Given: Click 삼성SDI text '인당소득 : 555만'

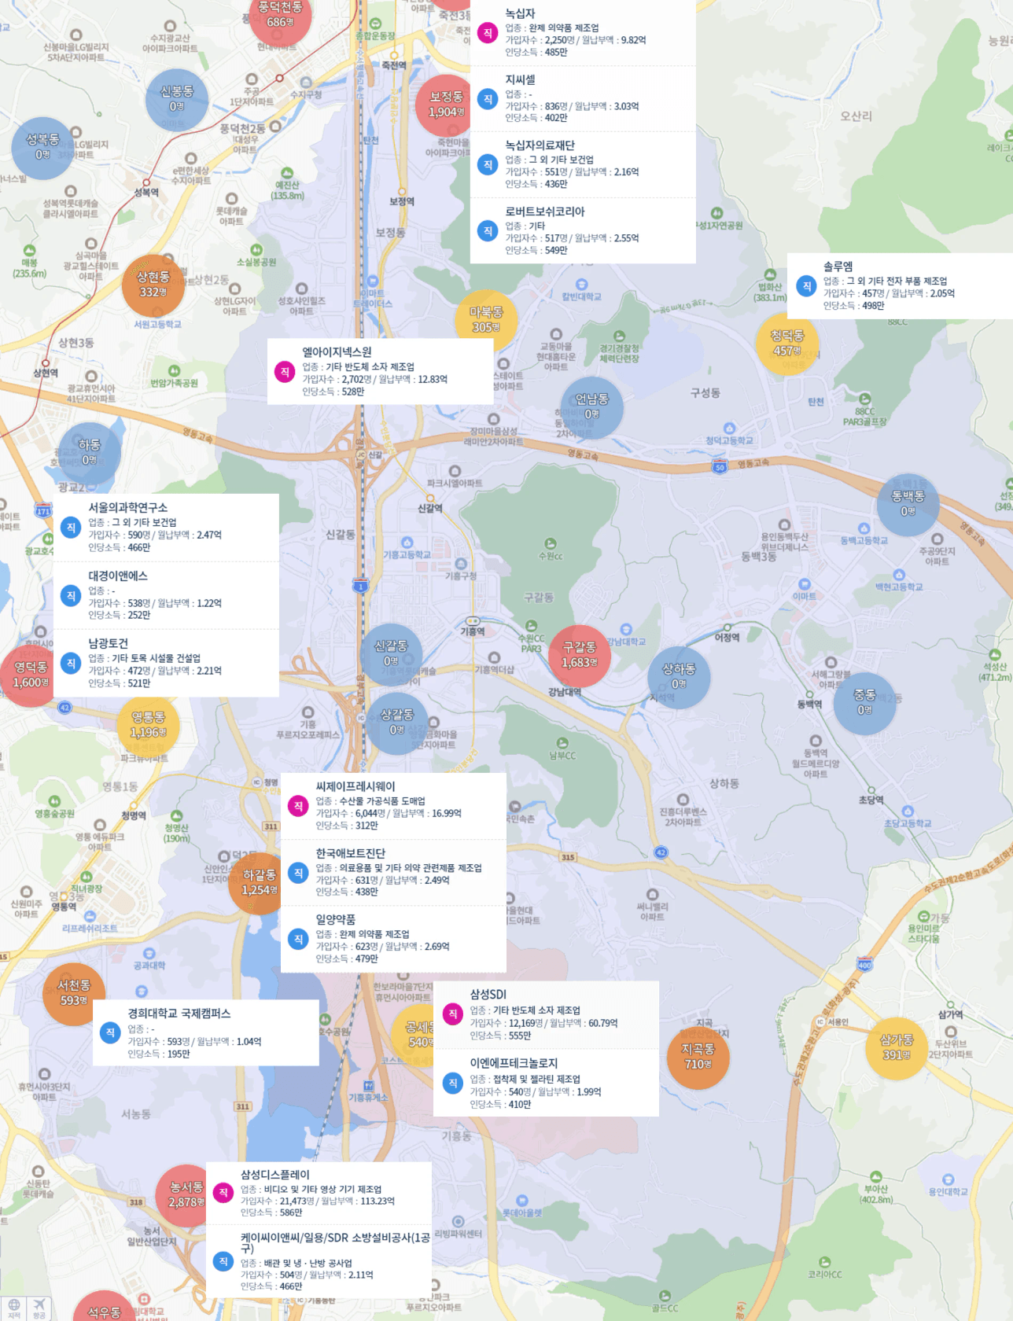Looking at the screenshot, I should coord(500,1036).
